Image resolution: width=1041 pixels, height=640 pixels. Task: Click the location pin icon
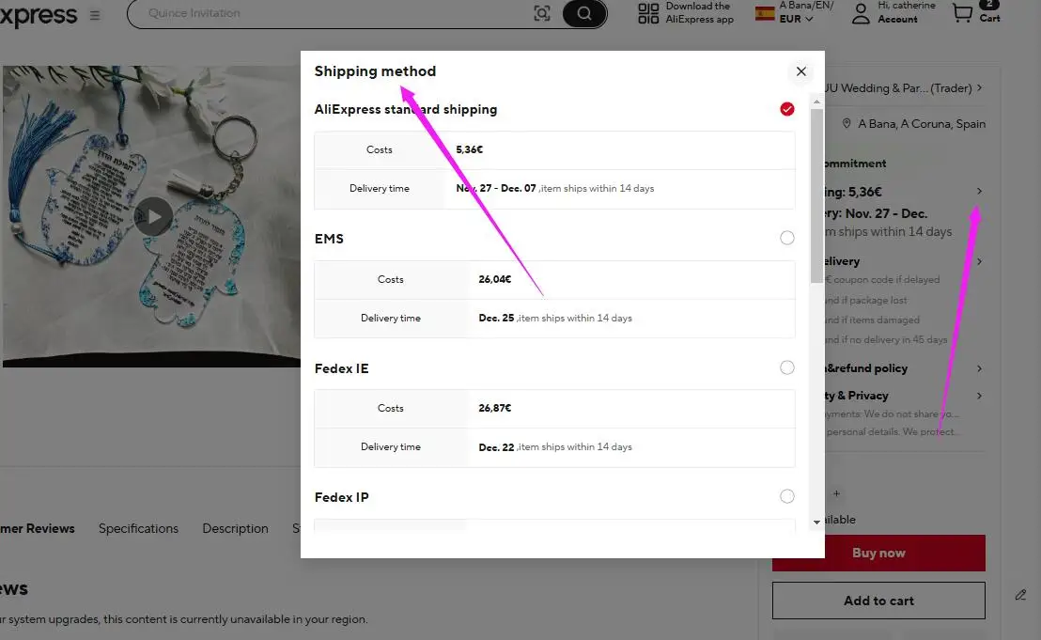[847, 123]
